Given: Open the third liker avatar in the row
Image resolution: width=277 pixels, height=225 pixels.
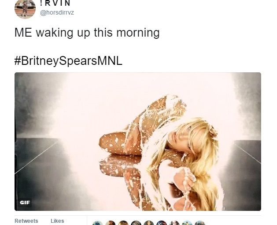Looking at the screenshot, I should (123, 223).
